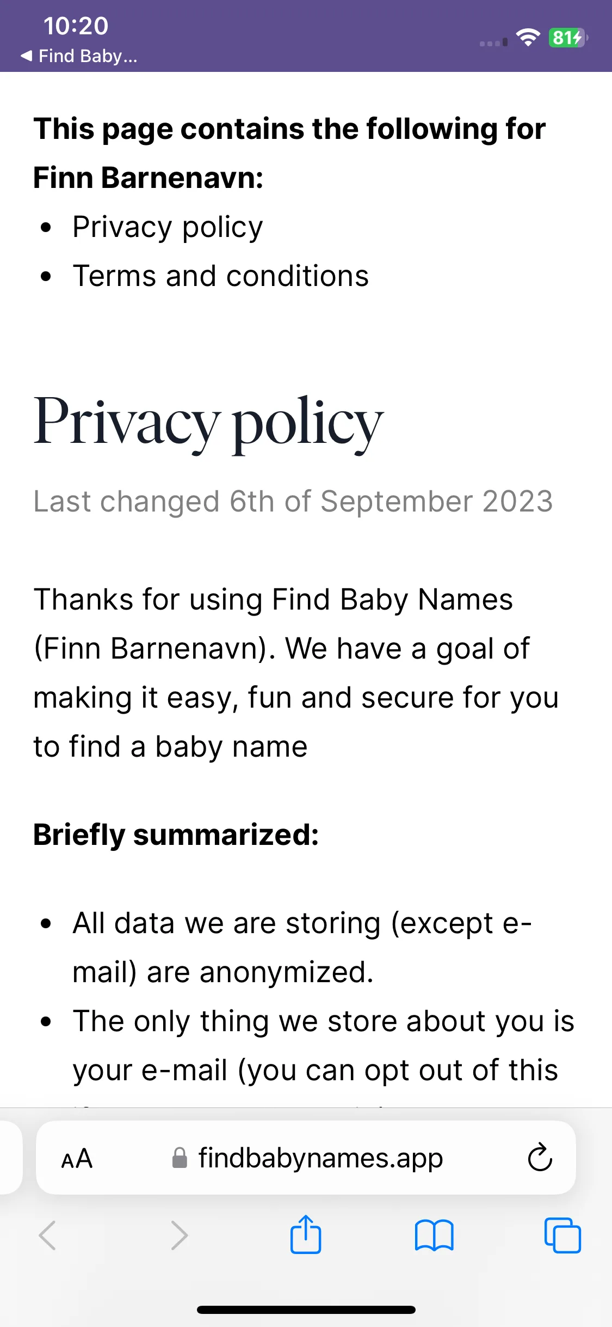Open the AA reader text size menu
Viewport: 612px width, 1327px height.
[x=77, y=1158]
